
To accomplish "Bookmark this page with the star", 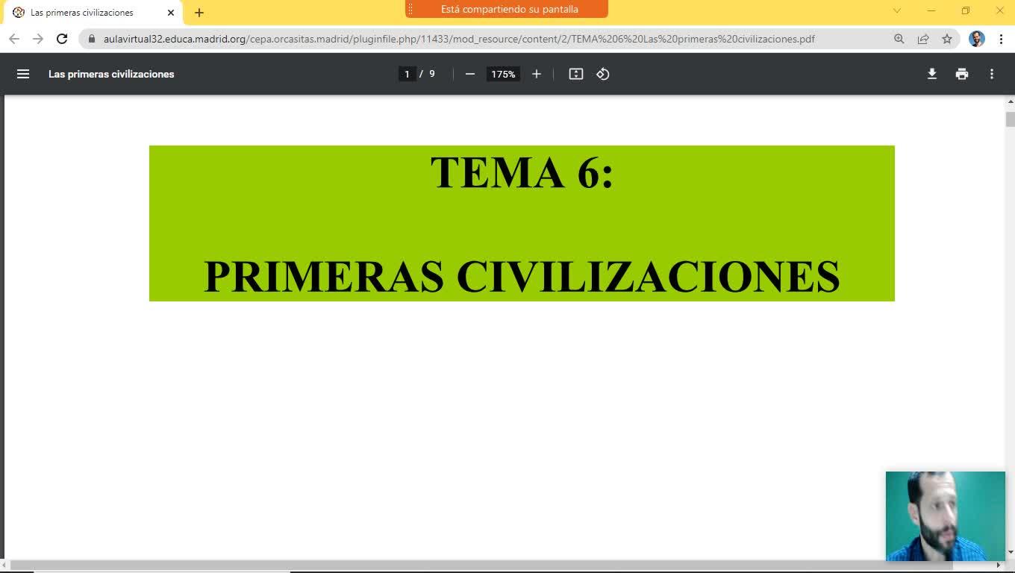I will (947, 39).
